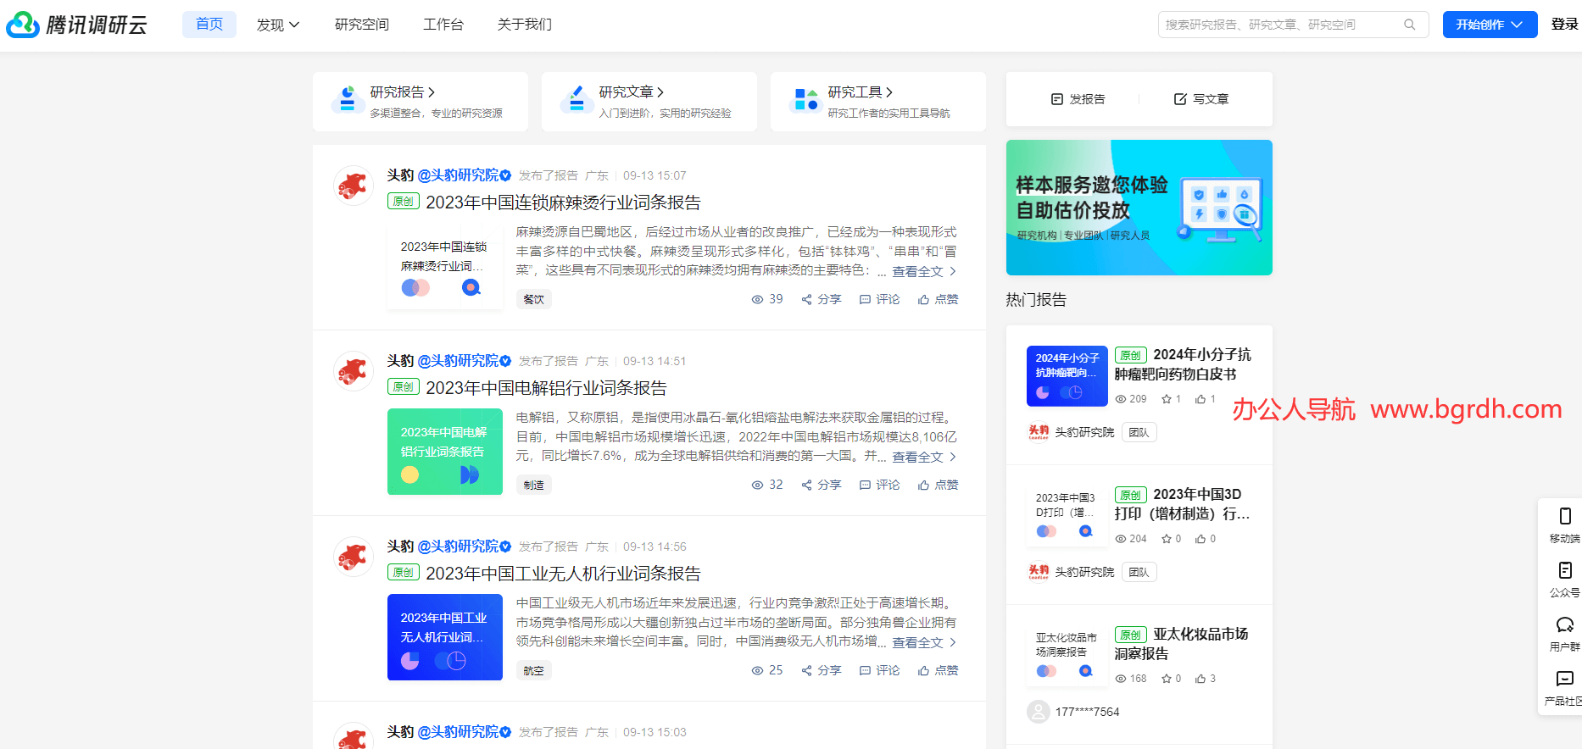
Task: Open the 开始创作 dropdown button
Action: [x=1490, y=25]
